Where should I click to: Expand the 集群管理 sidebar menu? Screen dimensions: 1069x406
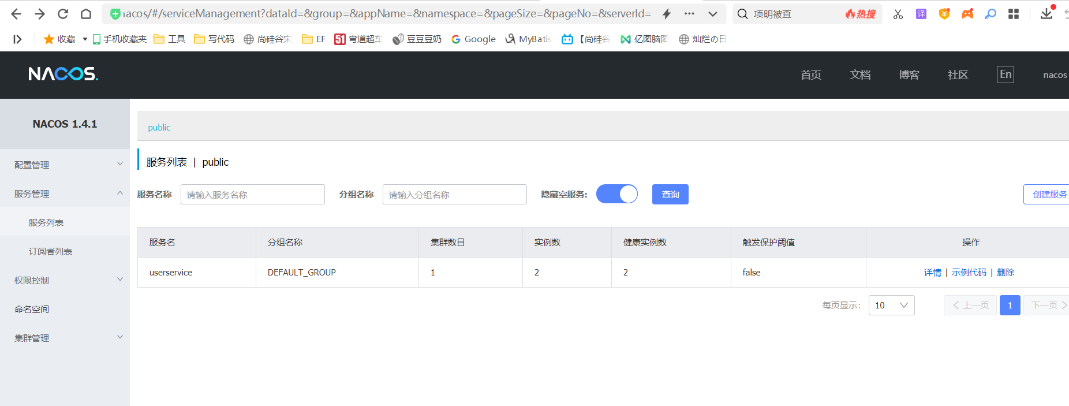coord(65,338)
